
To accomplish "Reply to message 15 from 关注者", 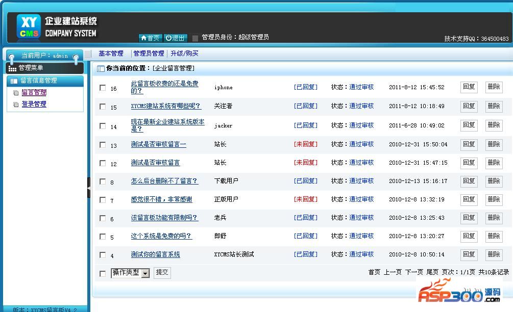I will pos(469,106).
